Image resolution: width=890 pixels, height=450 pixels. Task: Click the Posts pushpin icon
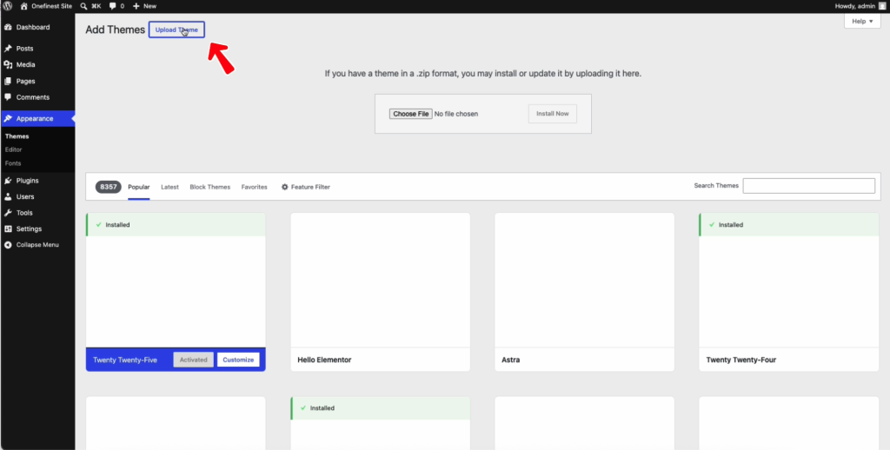click(x=8, y=49)
